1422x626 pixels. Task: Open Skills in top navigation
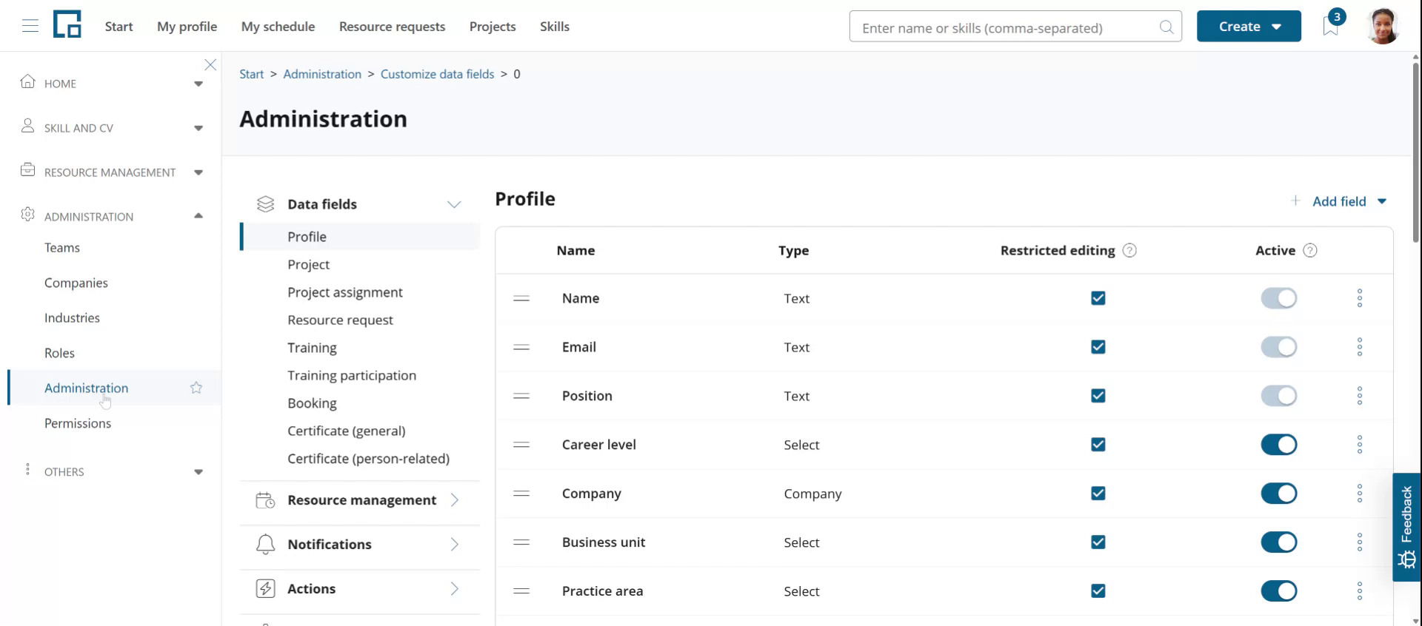[555, 27]
